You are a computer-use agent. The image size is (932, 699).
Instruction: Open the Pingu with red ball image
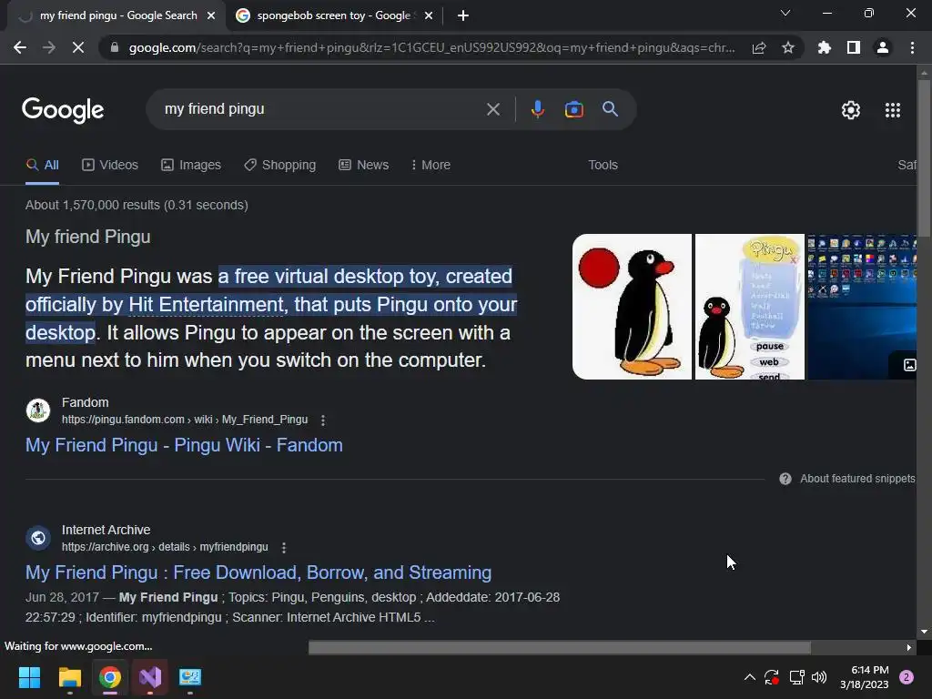click(x=632, y=307)
